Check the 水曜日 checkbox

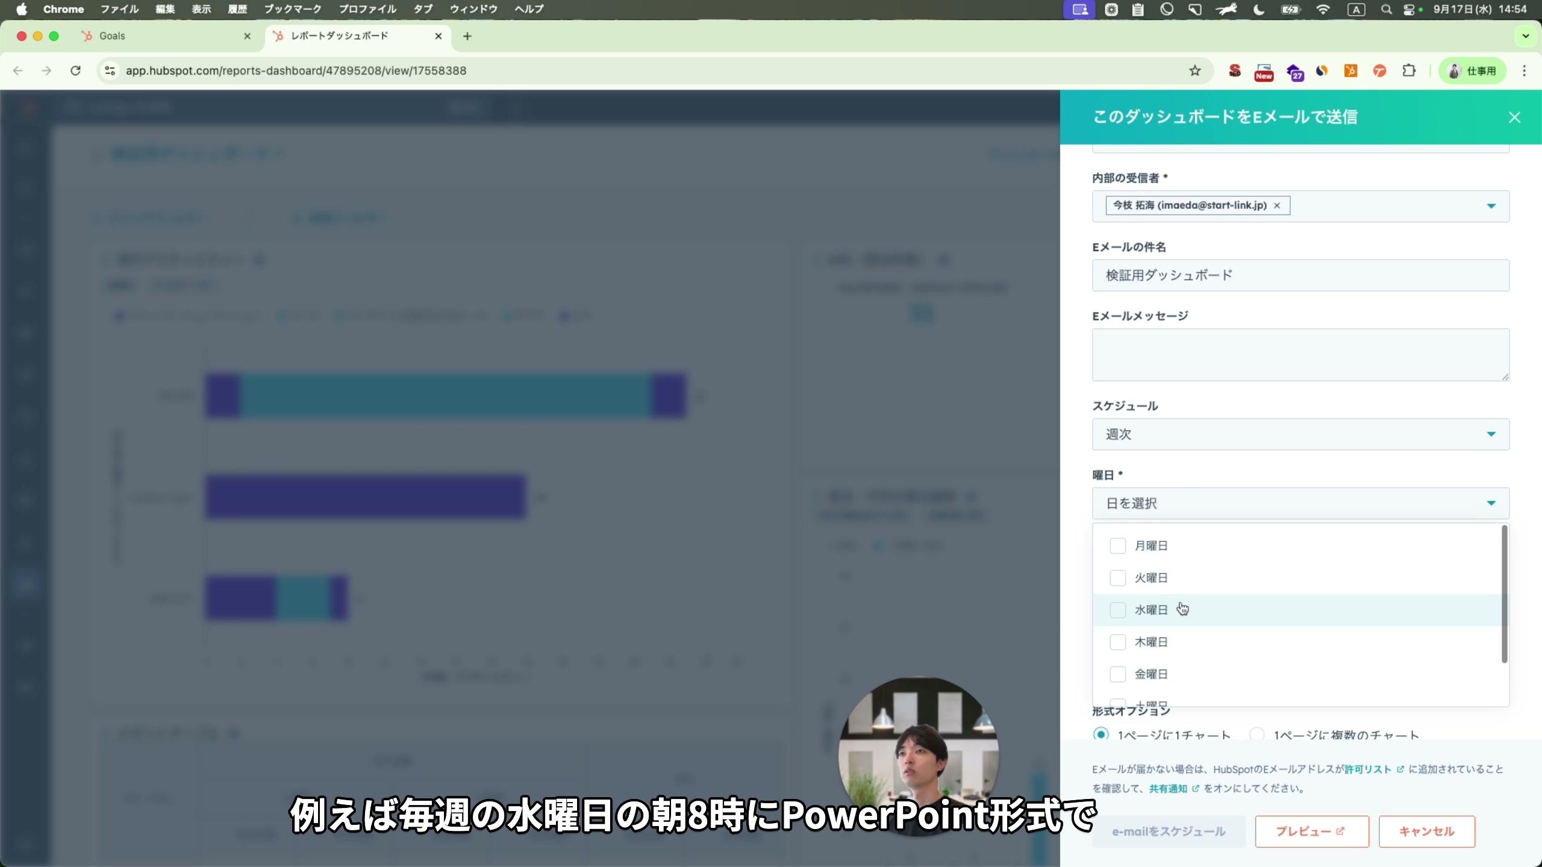point(1117,609)
